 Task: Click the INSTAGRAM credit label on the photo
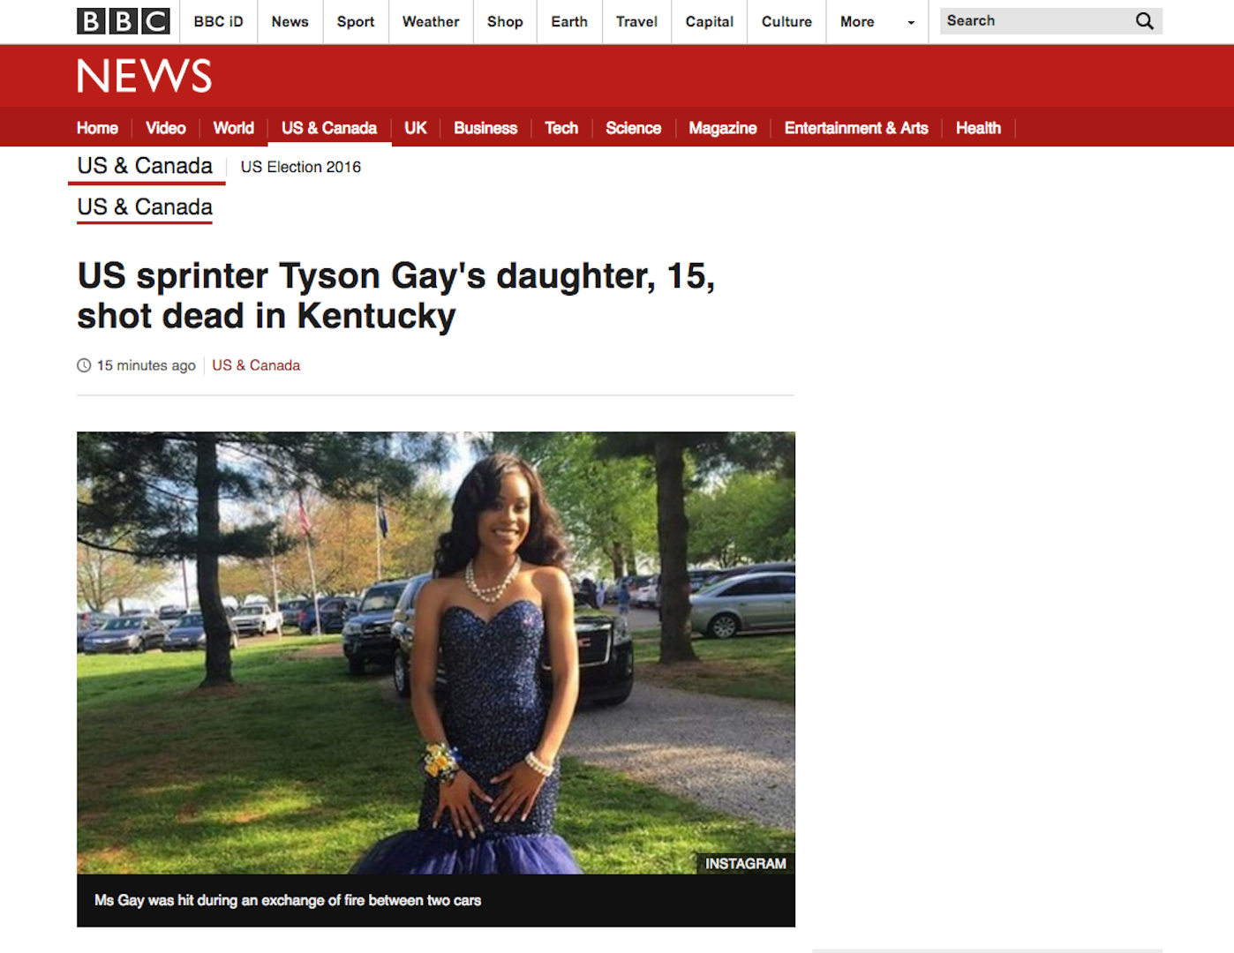(x=745, y=864)
